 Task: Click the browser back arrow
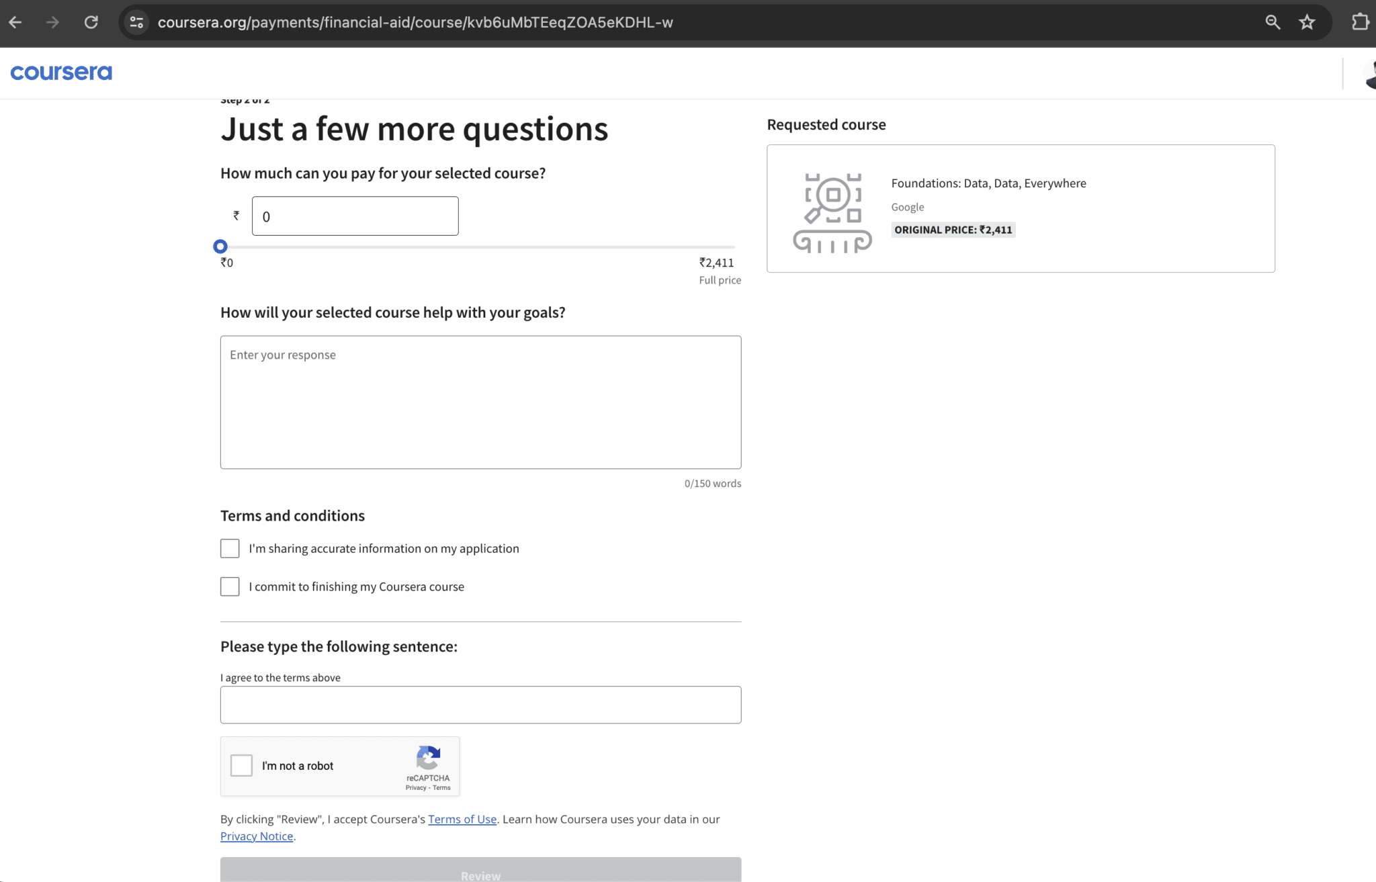click(x=15, y=22)
